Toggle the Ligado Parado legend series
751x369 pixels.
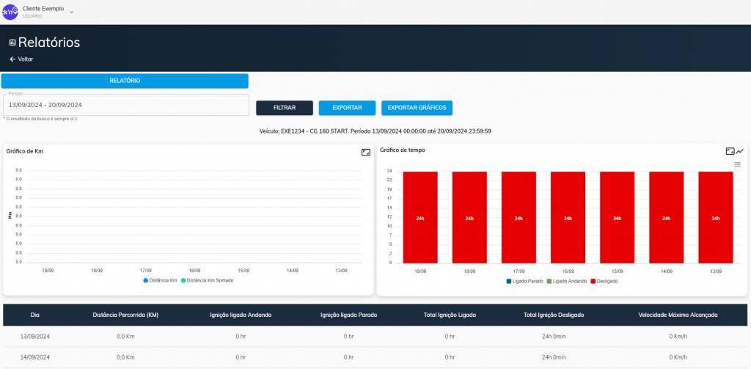tap(525, 281)
